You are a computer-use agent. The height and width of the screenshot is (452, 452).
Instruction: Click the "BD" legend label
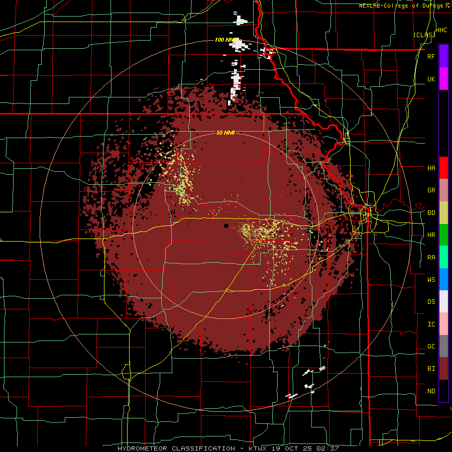[431, 213]
